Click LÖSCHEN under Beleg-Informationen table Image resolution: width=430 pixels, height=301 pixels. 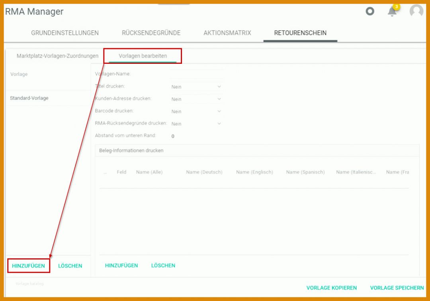pyautogui.click(x=163, y=266)
